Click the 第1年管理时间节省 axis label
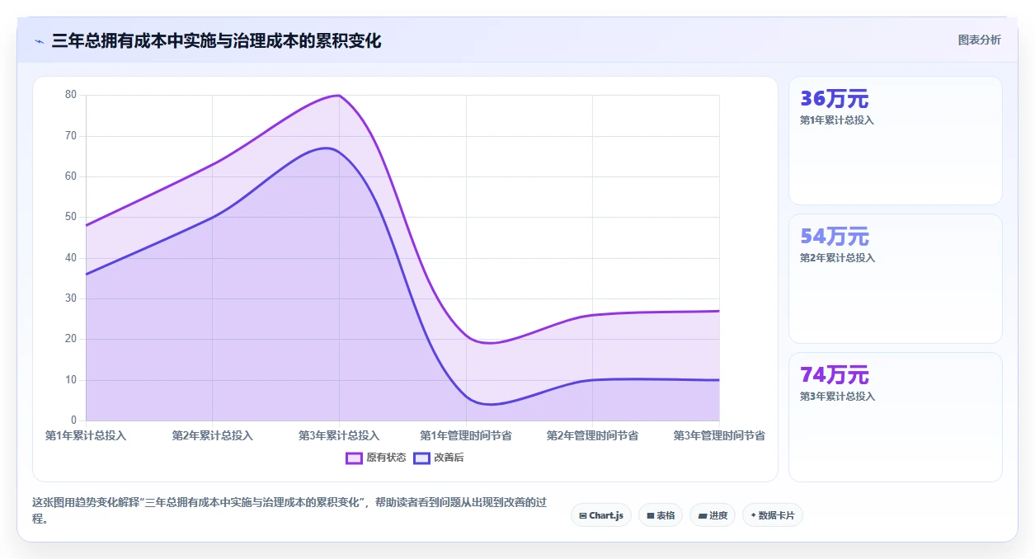The width and height of the screenshot is (1035, 559). 466,435
